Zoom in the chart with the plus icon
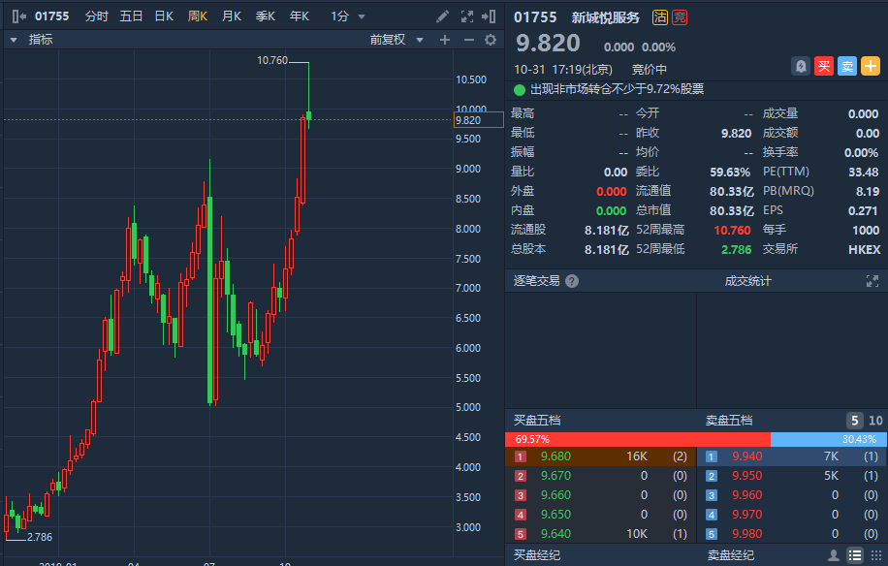The width and height of the screenshot is (888, 566). pos(445,40)
